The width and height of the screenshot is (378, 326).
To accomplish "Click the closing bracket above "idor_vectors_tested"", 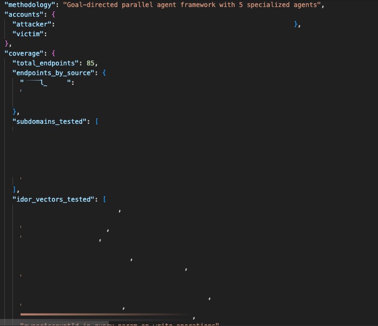I will tap(14, 190).
